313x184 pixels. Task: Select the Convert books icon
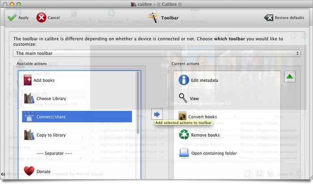pyautogui.click(x=182, y=116)
